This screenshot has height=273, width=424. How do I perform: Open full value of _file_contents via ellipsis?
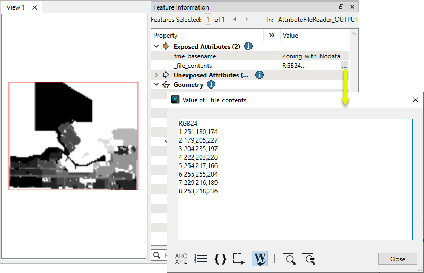tap(344, 66)
